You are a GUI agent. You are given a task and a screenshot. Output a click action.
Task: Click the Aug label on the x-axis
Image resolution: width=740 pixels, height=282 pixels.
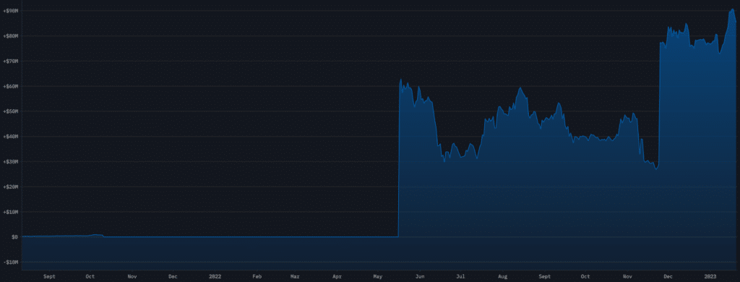point(503,276)
